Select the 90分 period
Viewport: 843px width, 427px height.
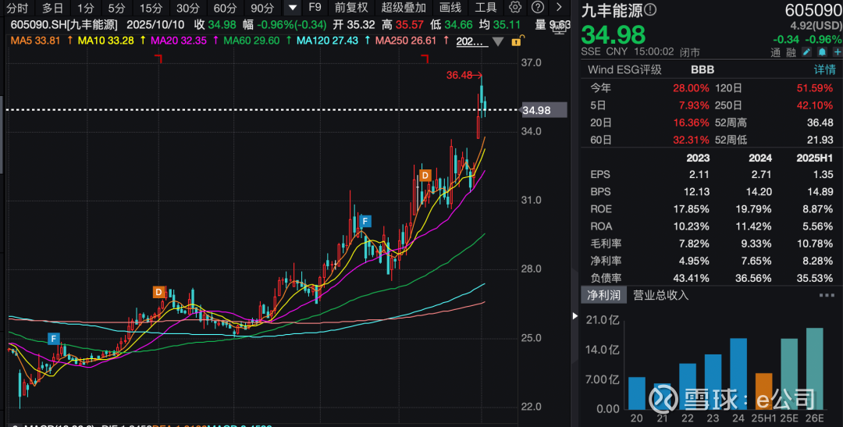point(261,8)
